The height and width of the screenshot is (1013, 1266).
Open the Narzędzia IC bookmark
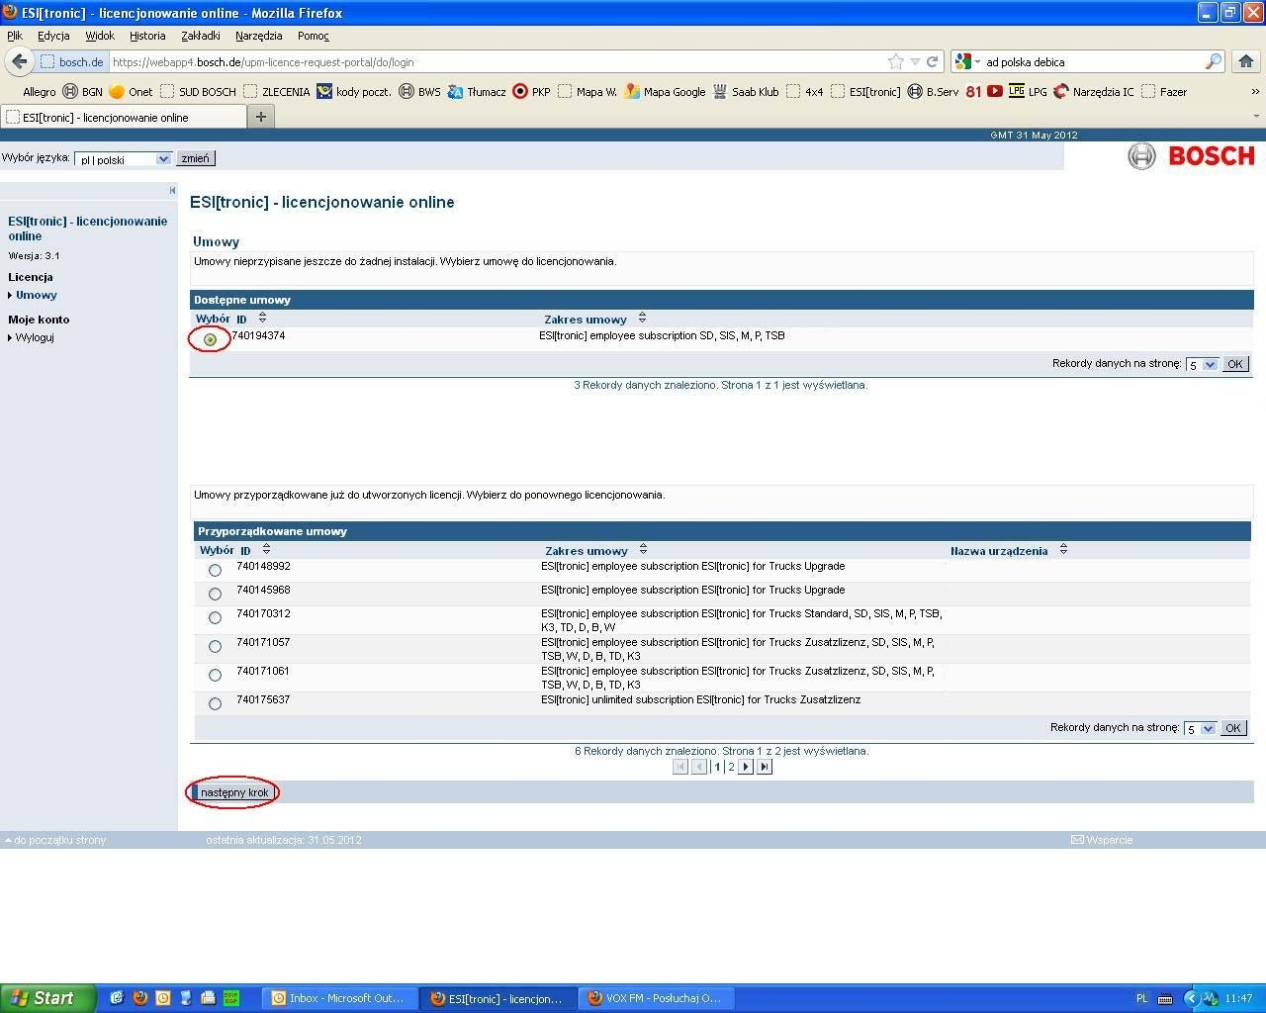click(1094, 92)
